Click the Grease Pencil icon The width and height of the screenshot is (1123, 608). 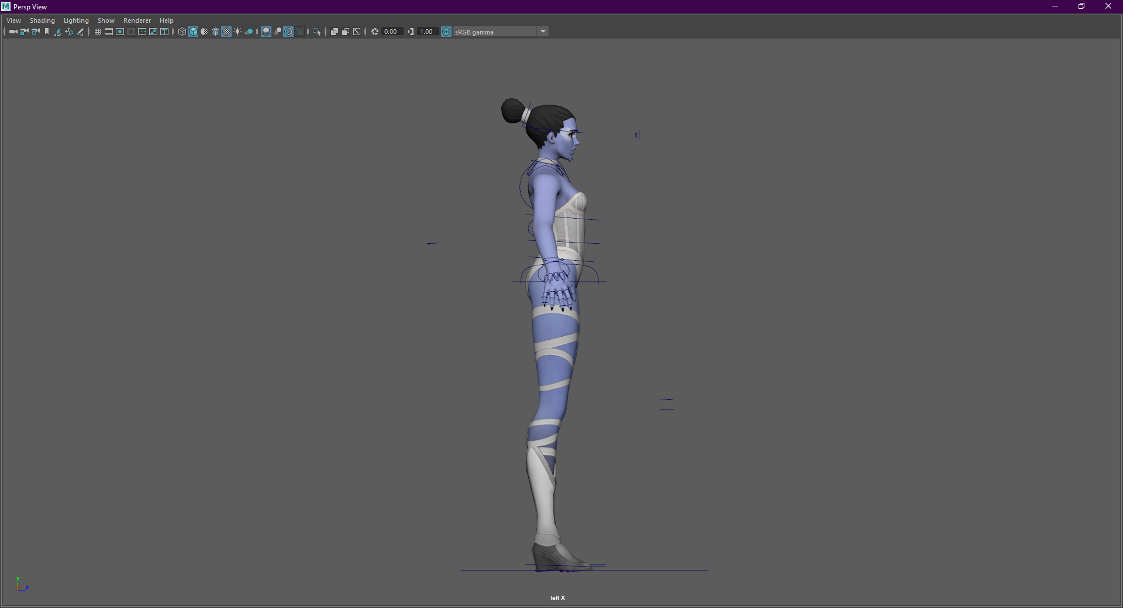[80, 32]
